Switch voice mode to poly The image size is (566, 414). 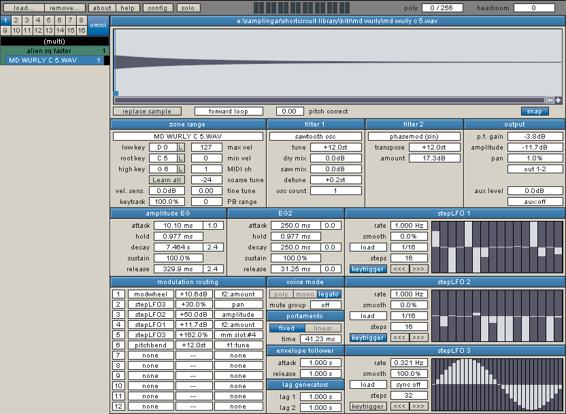click(x=280, y=294)
